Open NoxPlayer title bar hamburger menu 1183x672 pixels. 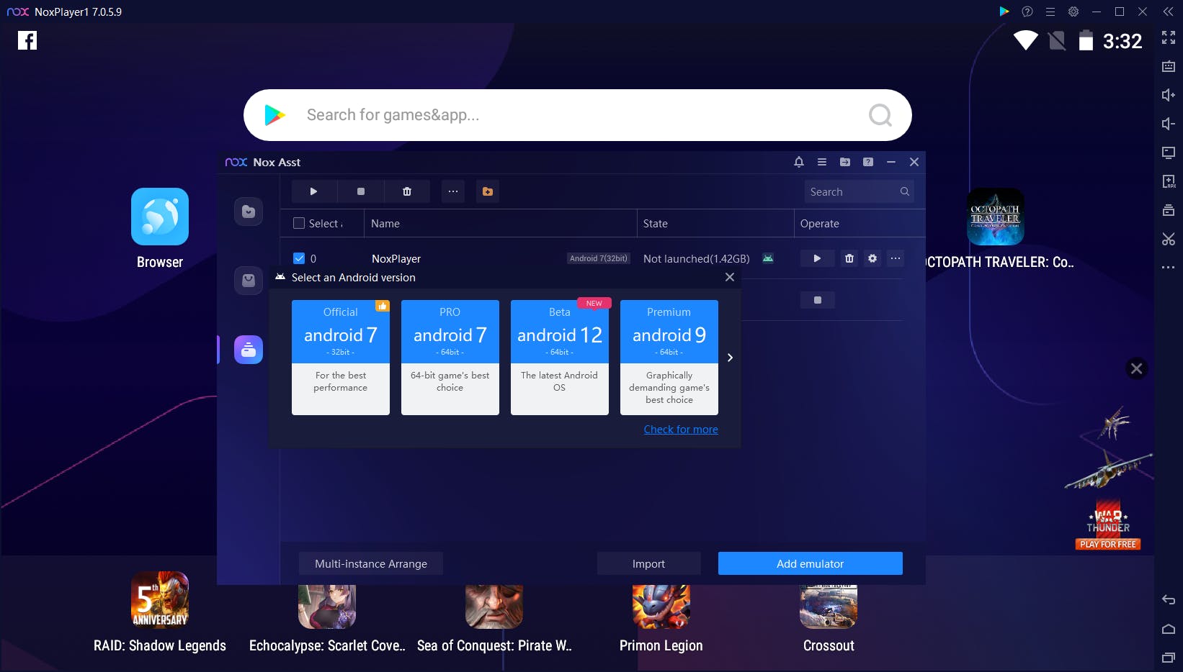click(x=1050, y=12)
